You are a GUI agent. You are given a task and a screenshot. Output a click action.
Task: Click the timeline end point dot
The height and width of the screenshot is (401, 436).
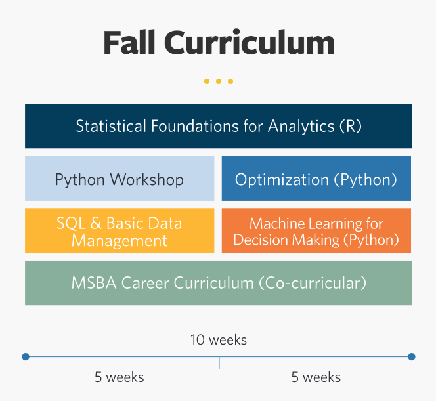tap(412, 356)
